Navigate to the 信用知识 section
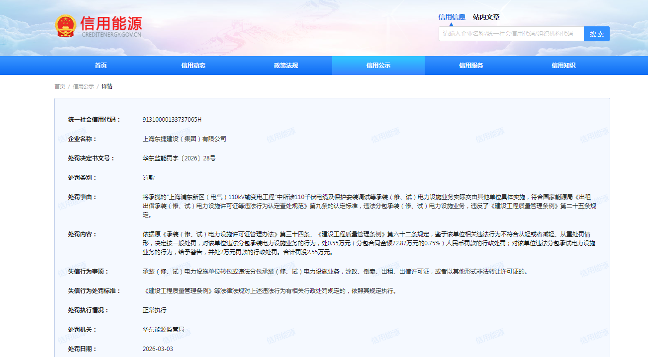 [x=563, y=66]
